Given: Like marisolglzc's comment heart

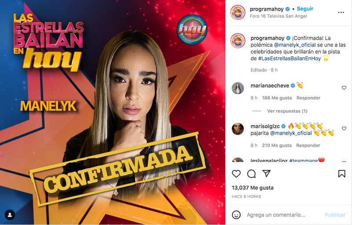Looking at the screenshot, I should pos(344,129).
